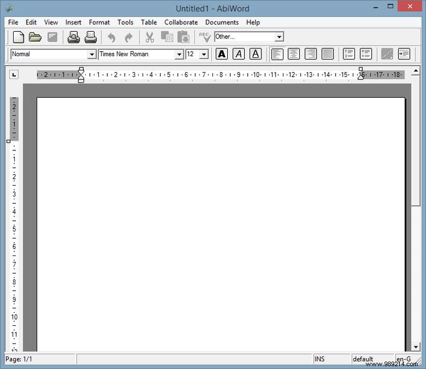The image size is (426, 369).
Task: Justify the paragraph text
Action: (328, 54)
